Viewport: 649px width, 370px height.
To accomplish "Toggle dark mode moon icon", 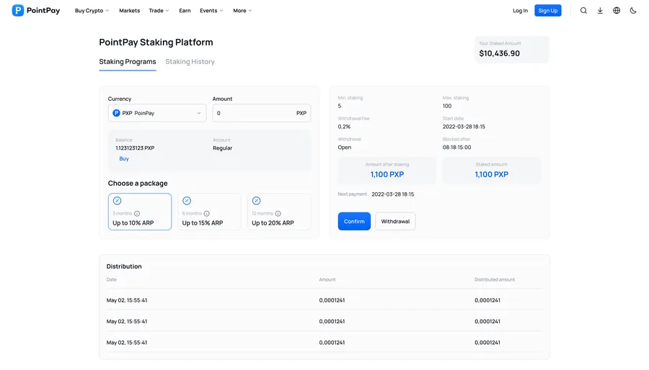I will [633, 11].
